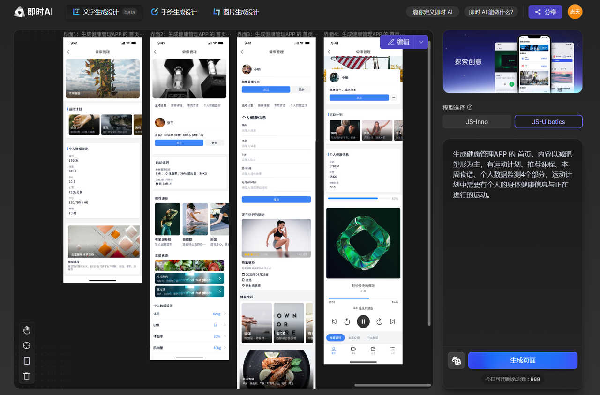The image size is (600, 395).
Task: Toggle the 关注 follow button in 界面3
Action: coord(266,89)
